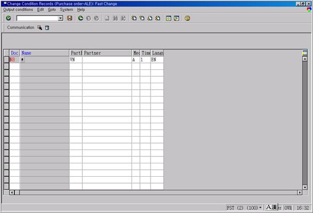Open the table settings icon at grid corner
Screen dimensions: 313x213
304,53
